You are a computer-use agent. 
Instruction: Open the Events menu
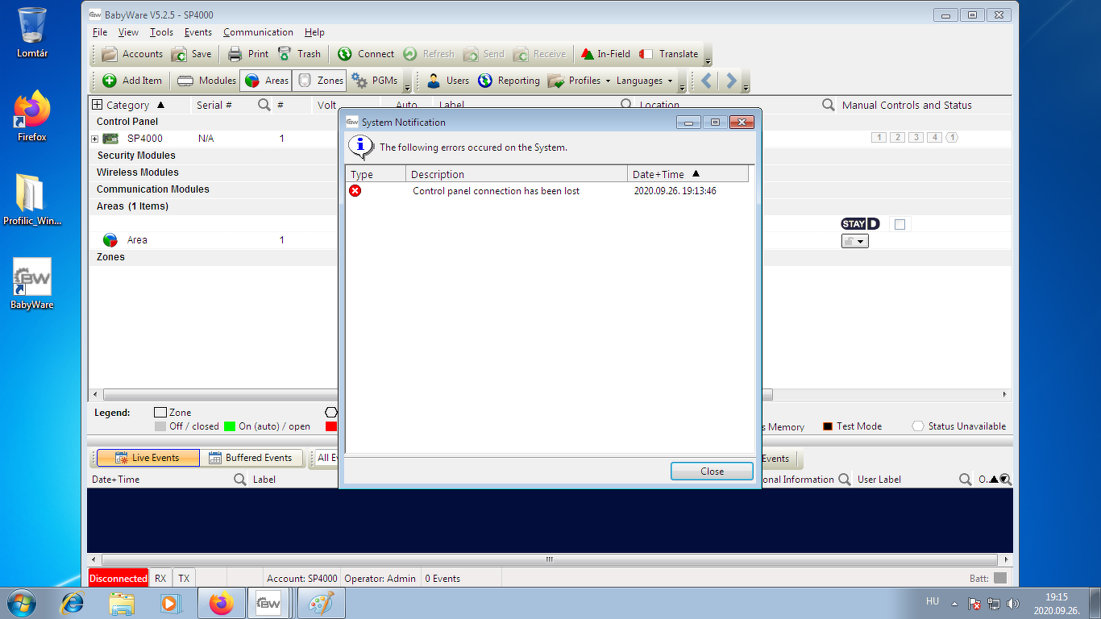pos(198,32)
